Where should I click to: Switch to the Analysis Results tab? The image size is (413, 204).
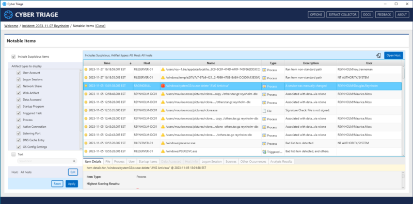[281, 161]
